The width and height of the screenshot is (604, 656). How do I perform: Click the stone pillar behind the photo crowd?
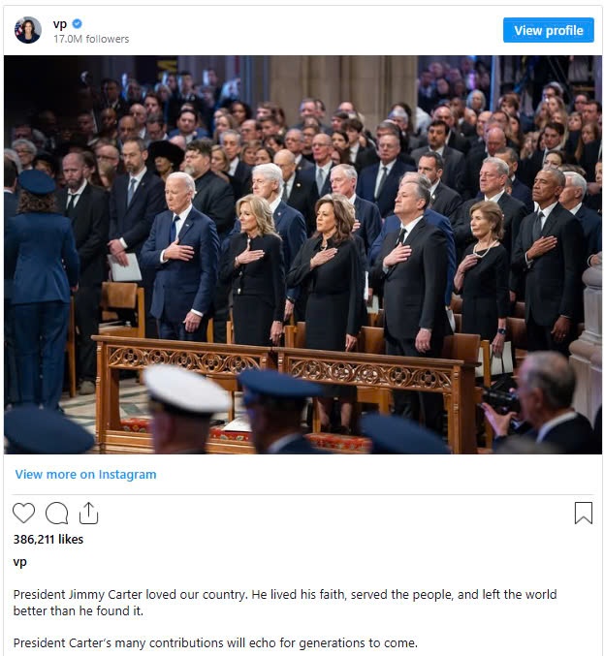point(343,90)
